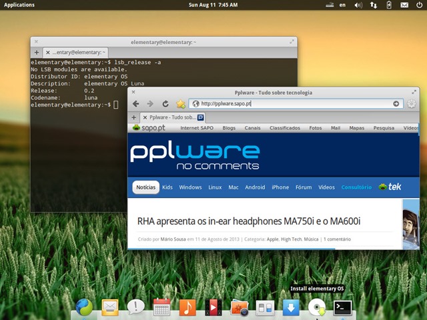Open the chat speech-bubble dock icon
427x320 pixels.
tap(135, 307)
